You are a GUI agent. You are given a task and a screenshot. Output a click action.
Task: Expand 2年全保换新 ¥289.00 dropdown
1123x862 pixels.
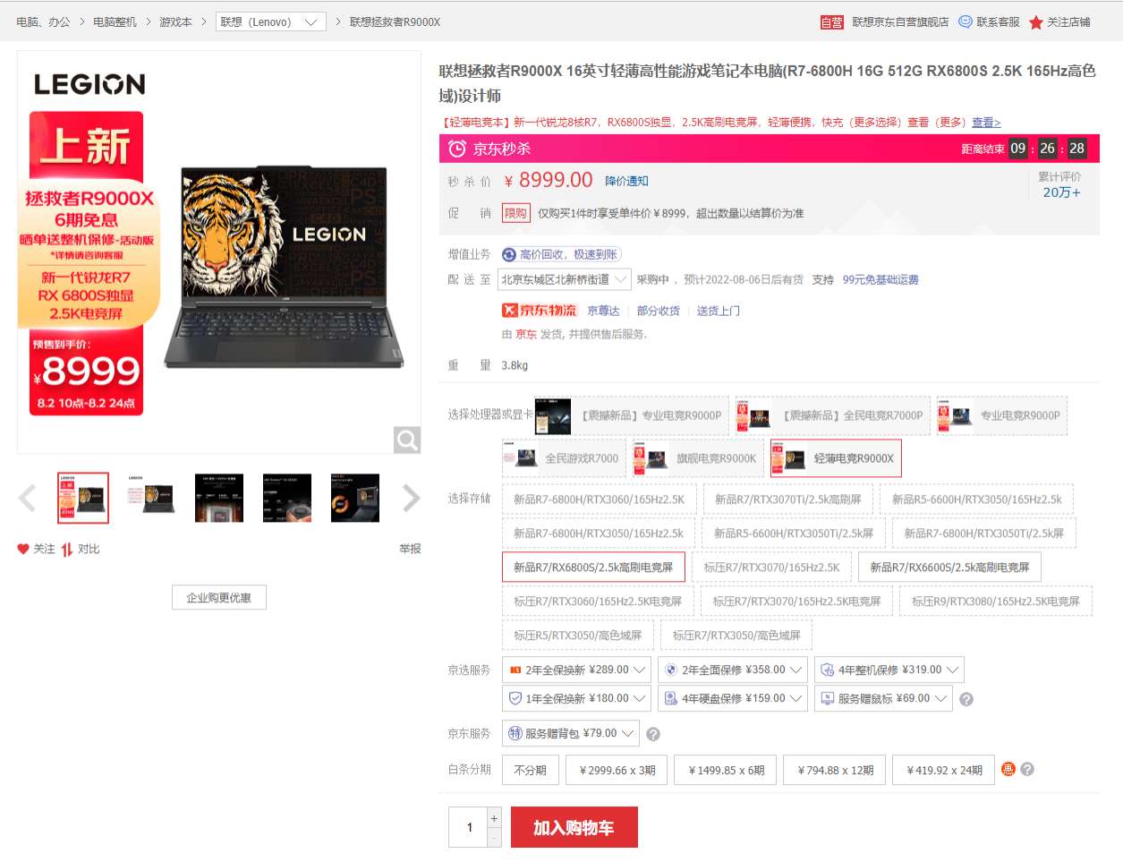click(576, 670)
